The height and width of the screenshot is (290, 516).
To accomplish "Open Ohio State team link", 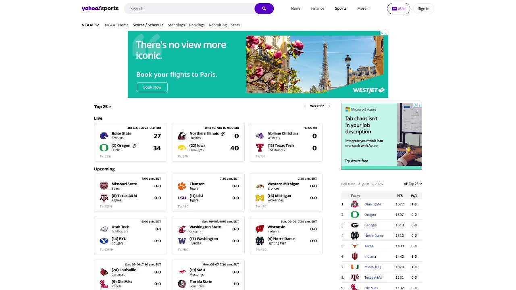I will click(x=372, y=204).
